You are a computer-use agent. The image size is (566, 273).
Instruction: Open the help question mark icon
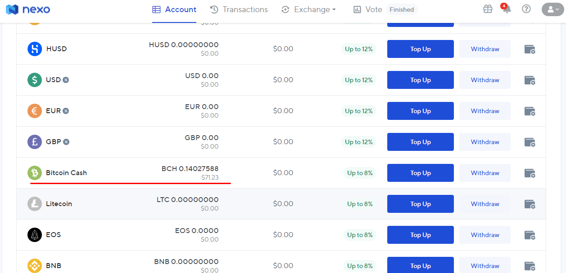[526, 9]
